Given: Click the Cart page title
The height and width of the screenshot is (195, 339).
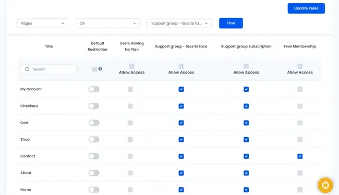Looking at the screenshot, I should pos(24,123).
